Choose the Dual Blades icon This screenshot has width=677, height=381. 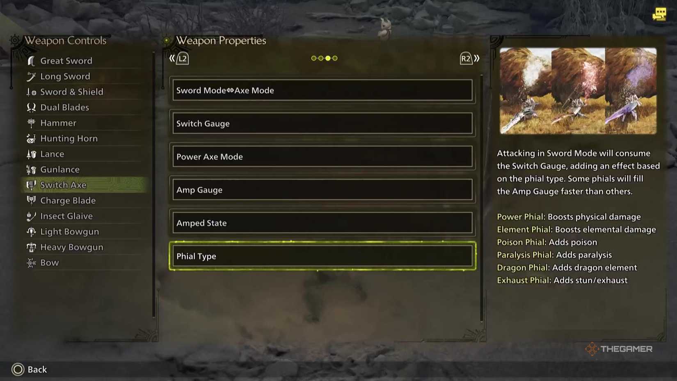tap(31, 108)
